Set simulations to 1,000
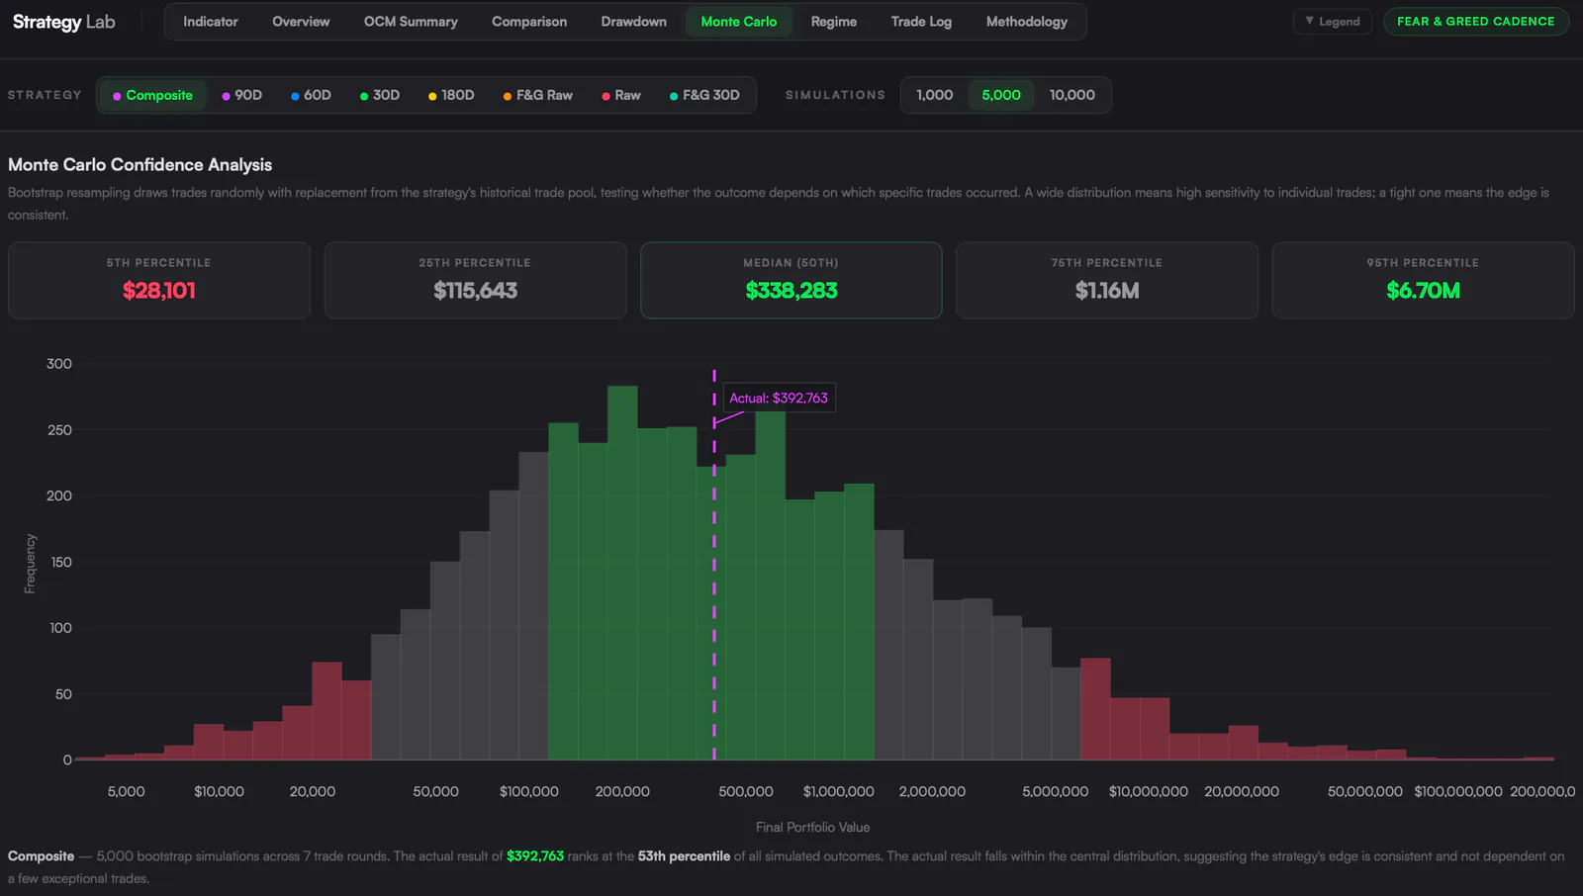Image resolution: width=1583 pixels, height=896 pixels. [x=934, y=95]
